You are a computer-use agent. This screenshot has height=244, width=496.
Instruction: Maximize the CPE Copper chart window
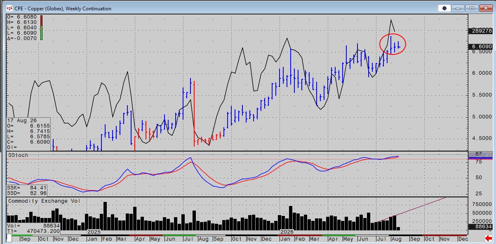[x=472, y=8]
